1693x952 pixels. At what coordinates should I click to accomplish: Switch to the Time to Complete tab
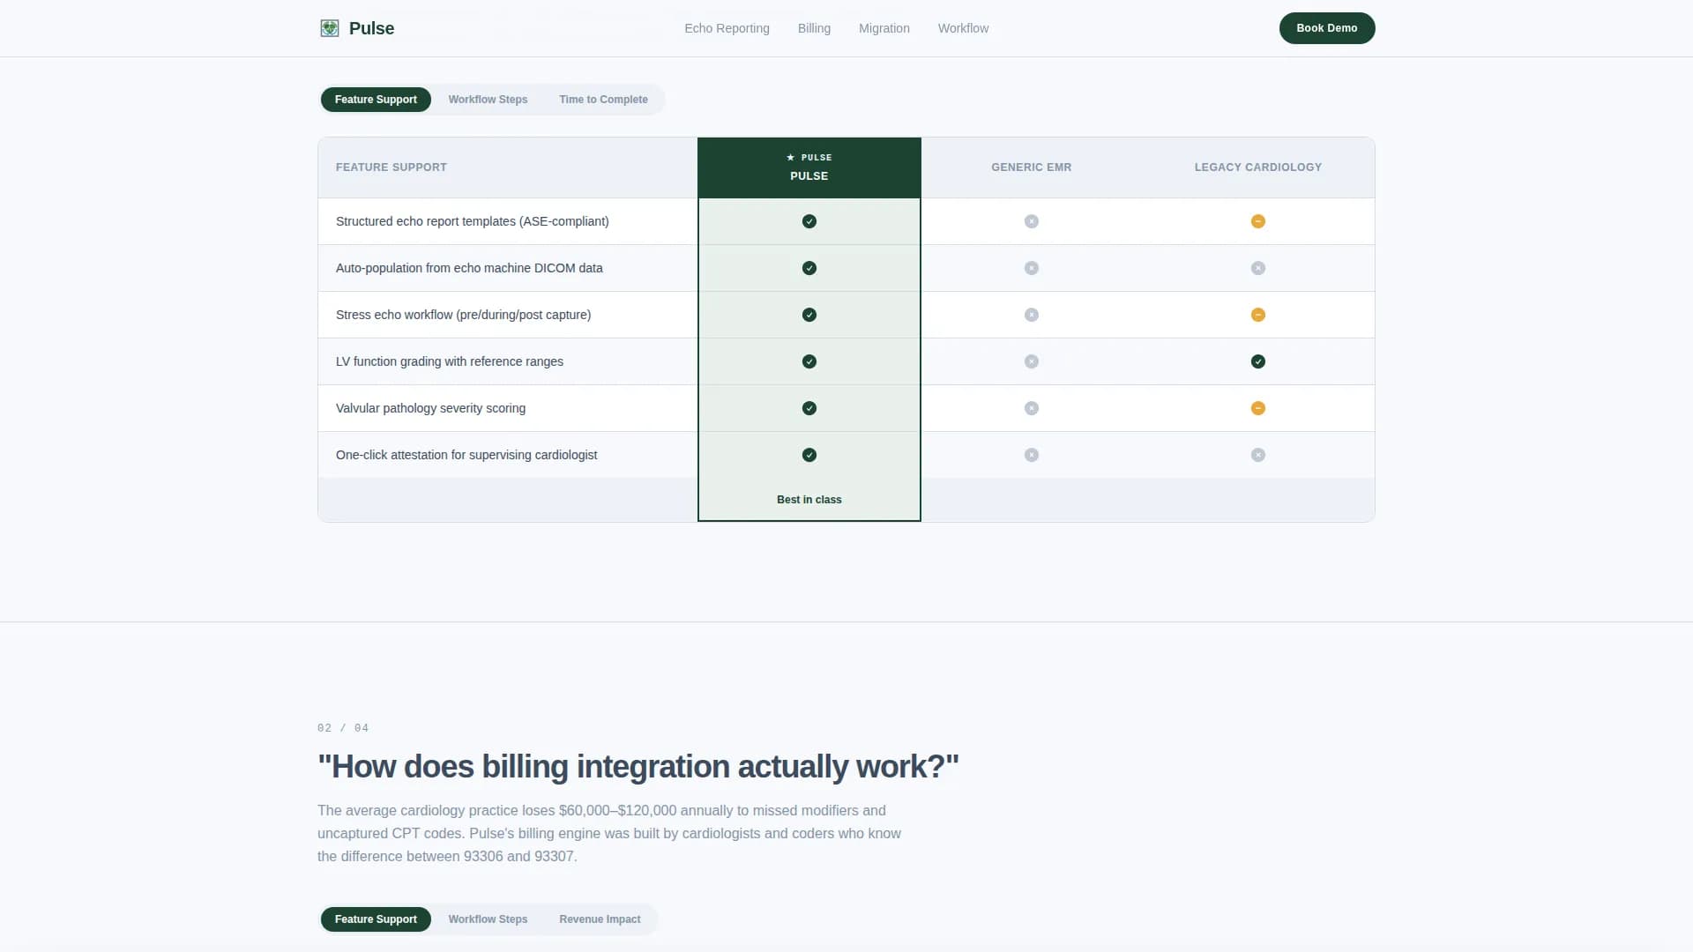(x=602, y=99)
